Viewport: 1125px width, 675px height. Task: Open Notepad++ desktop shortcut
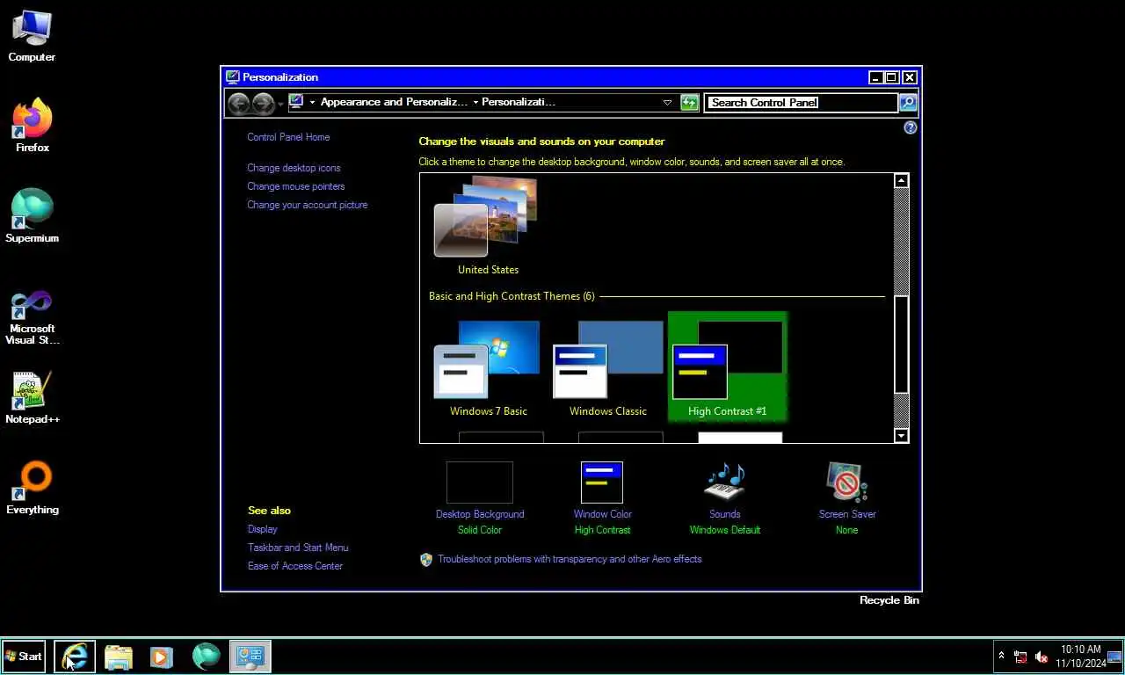[32, 397]
